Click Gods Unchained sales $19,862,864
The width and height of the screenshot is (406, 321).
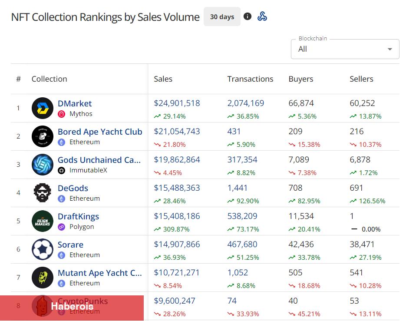click(x=177, y=160)
